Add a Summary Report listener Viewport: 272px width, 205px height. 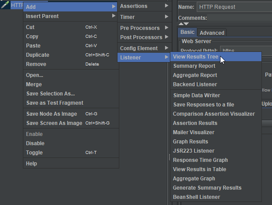194,66
